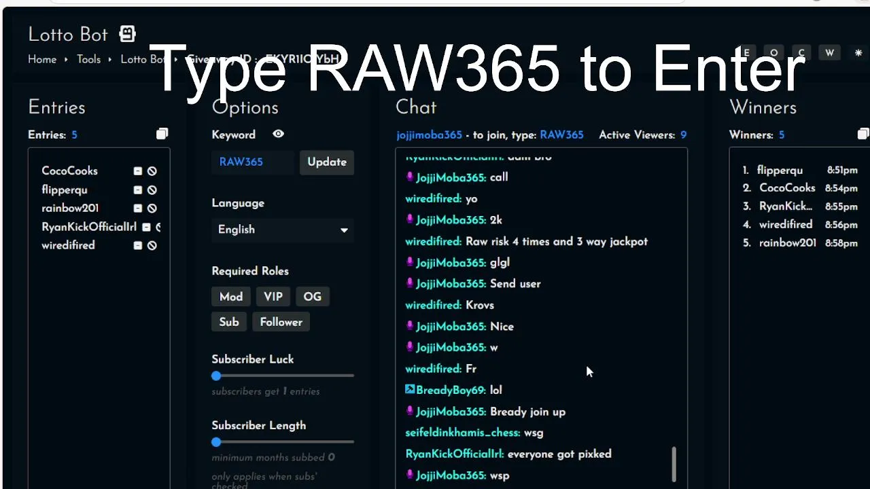Remove RyanKickOfficialIrl entry with the minus icon
This screenshot has height=489, width=870.
pos(146,228)
